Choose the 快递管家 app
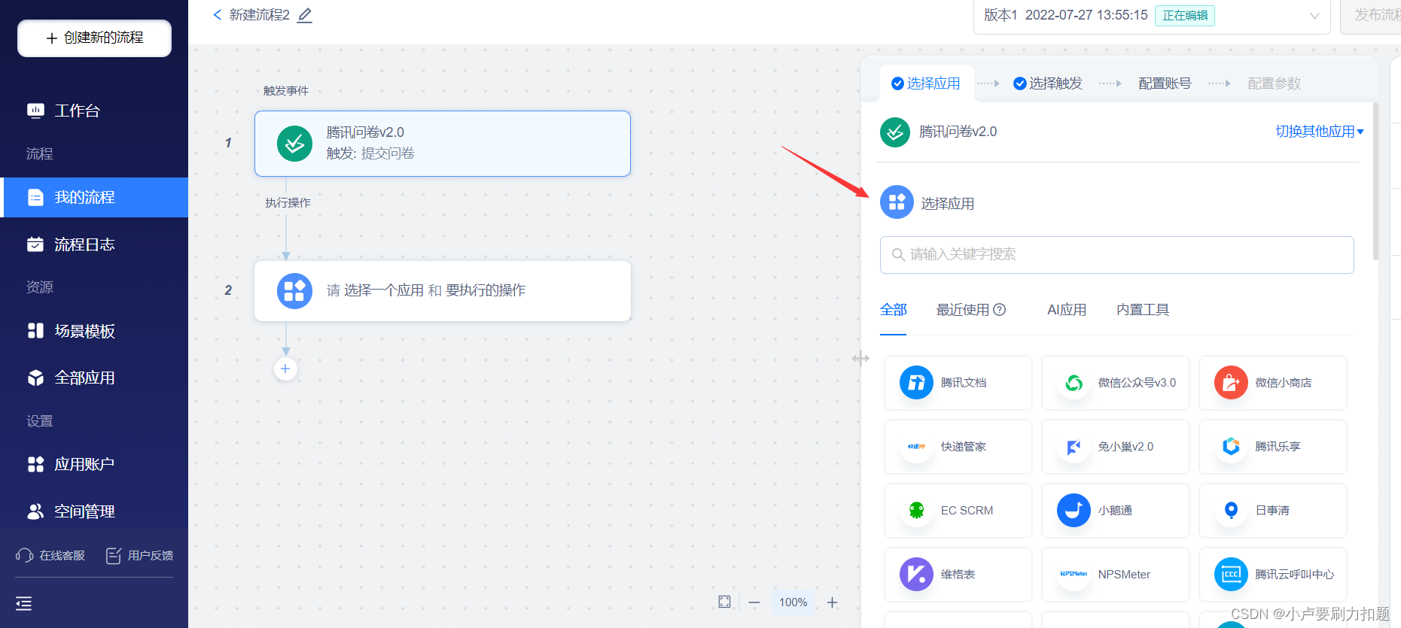1401x628 pixels. tap(958, 447)
